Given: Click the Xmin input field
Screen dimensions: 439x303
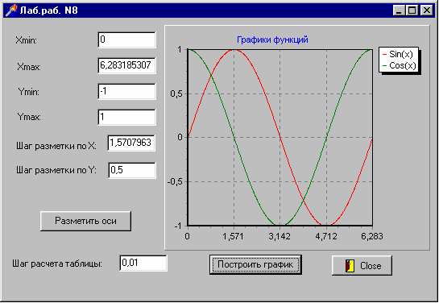Looking at the screenshot, I should click(x=126, y=39).
